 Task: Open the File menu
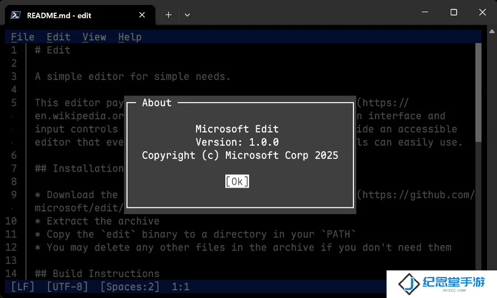[23, 37]
